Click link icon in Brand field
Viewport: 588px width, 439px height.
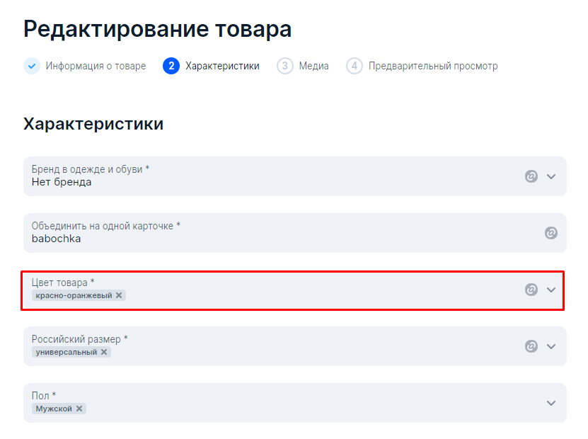[x=531, y=176]
